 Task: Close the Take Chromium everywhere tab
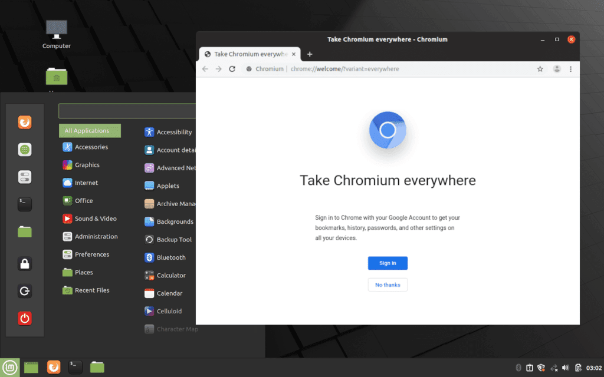pyautogui.click(x=294, y=54)
